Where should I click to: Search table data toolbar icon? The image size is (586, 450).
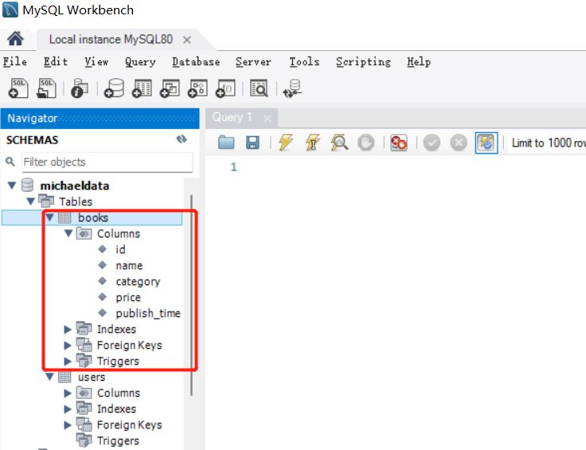pyautogui.click(x=259, y=88)
